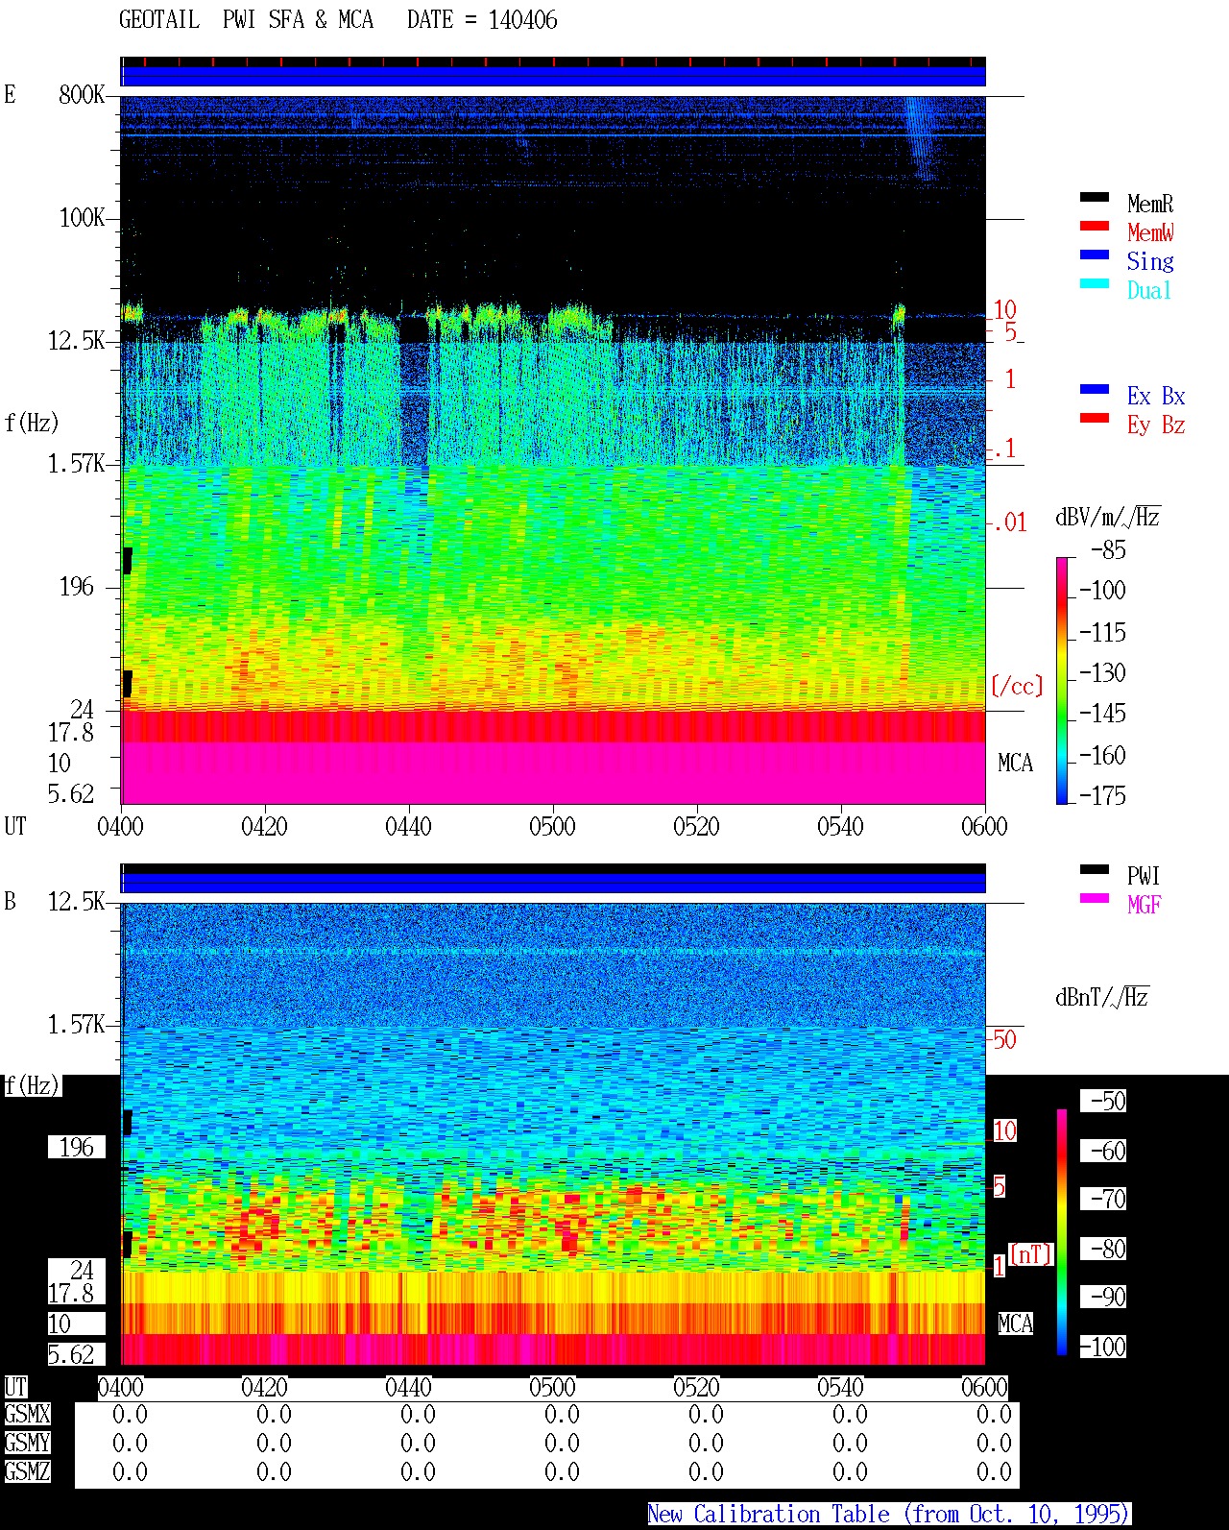Click the 0540 tick on lower UT axis
The height and width of the screenshot is (1530, 1229).
click(x=840, y=1387)
